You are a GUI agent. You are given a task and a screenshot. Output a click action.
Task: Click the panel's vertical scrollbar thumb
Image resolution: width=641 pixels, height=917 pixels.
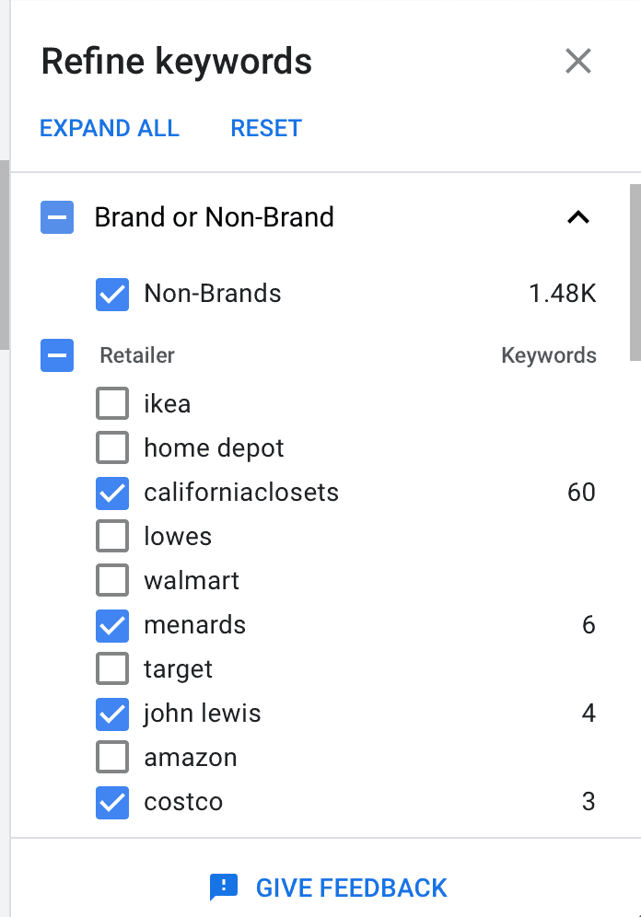coord(635,273)
